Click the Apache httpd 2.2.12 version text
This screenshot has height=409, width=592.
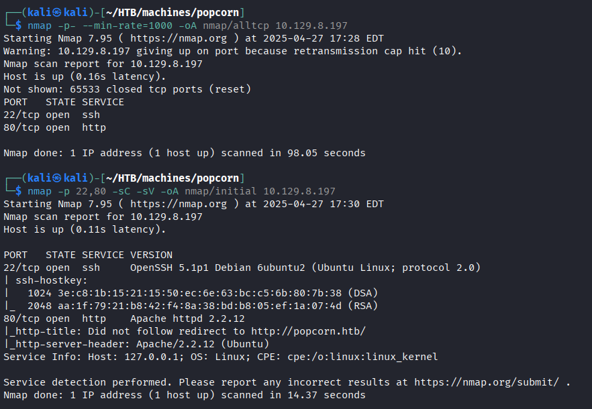click(x=188, y=318)
